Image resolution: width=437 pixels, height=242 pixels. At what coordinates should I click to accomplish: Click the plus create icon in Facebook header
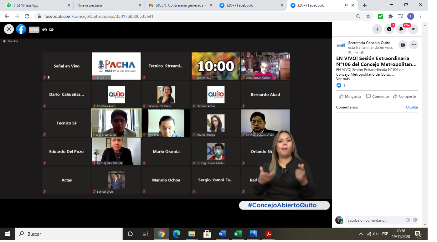pos(377,29)
